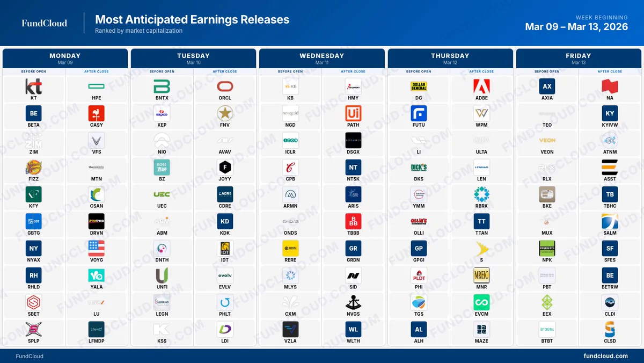The image size is (644, 363).
Task: Open the ASST striped logo
Action: 610,168
